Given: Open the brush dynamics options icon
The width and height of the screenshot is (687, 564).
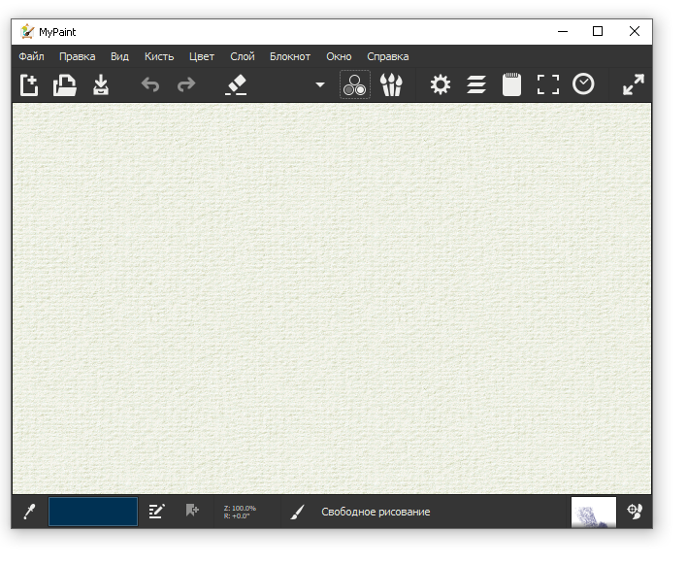Looking at the screenshot, I should [x=635, y=512].
